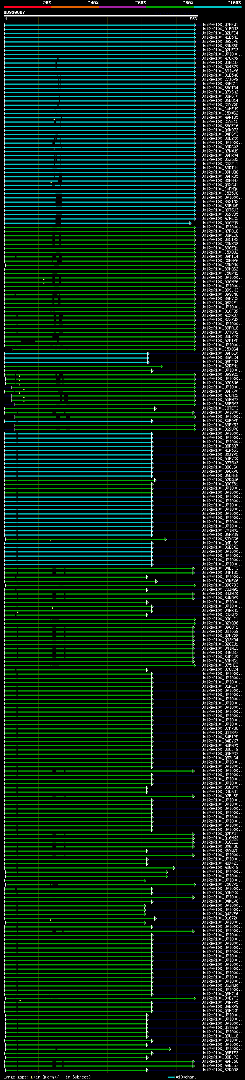Click hit name UniRef100_C7J0V9

[x=219, y=79]
